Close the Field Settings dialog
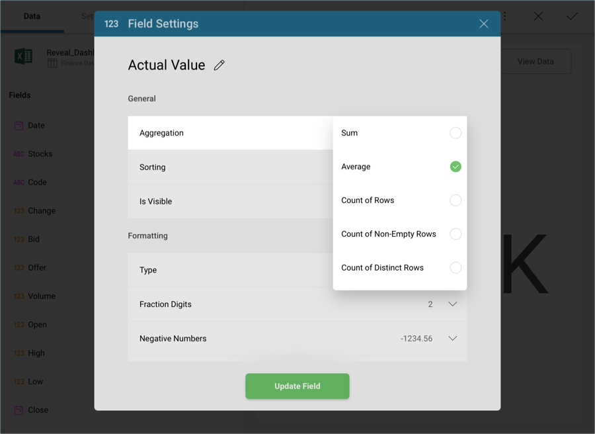The height and width of the screenshot is (434, 595). pos(484,24)
